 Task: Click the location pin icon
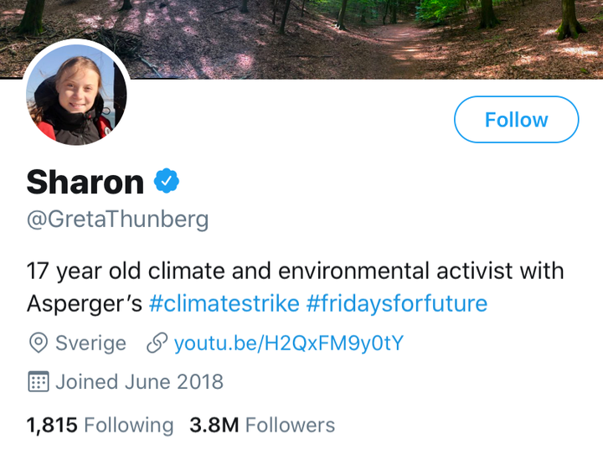(38, 343)
